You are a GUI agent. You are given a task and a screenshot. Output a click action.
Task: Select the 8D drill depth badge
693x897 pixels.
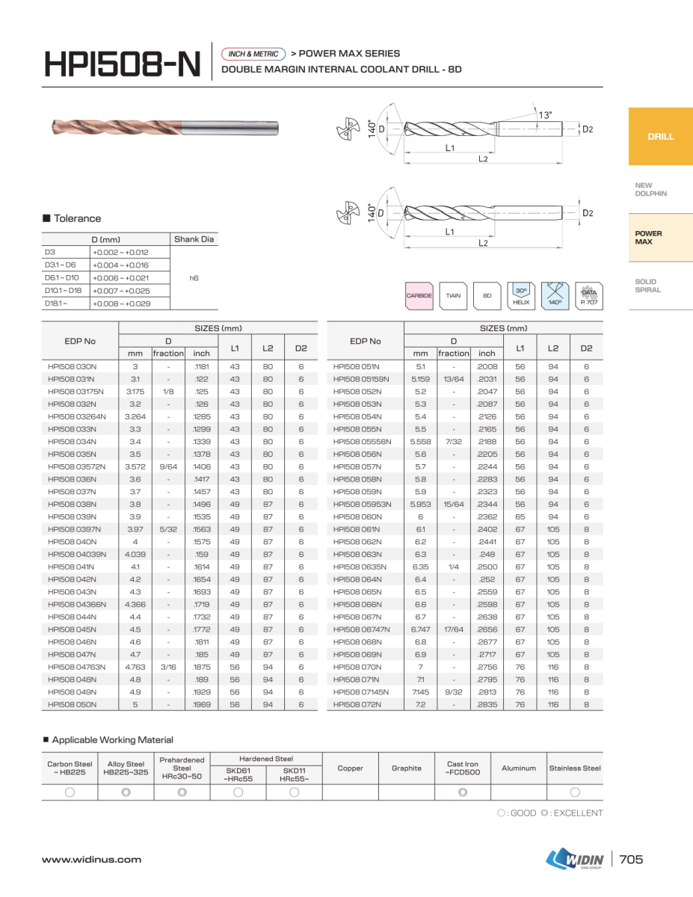487,295
